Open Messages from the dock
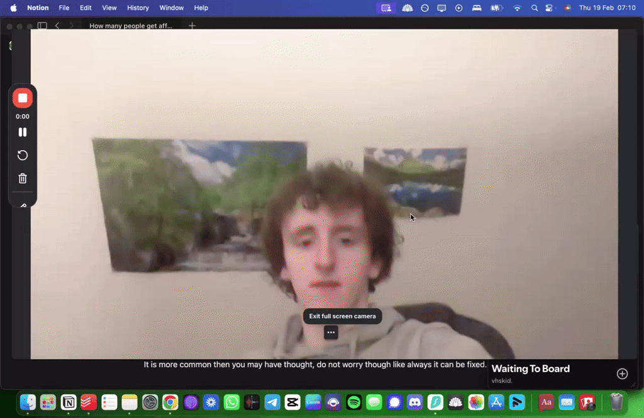The height and width of the screenshot is (418, 644). coord(374,402)
